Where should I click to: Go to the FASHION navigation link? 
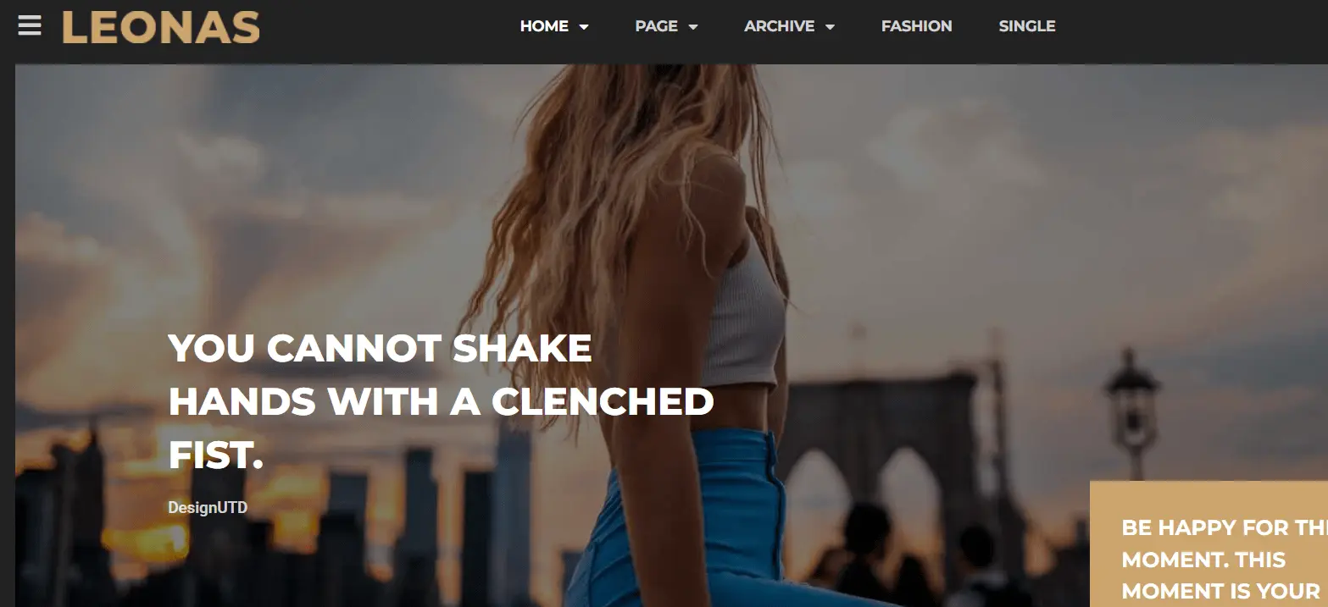point(916,26)
